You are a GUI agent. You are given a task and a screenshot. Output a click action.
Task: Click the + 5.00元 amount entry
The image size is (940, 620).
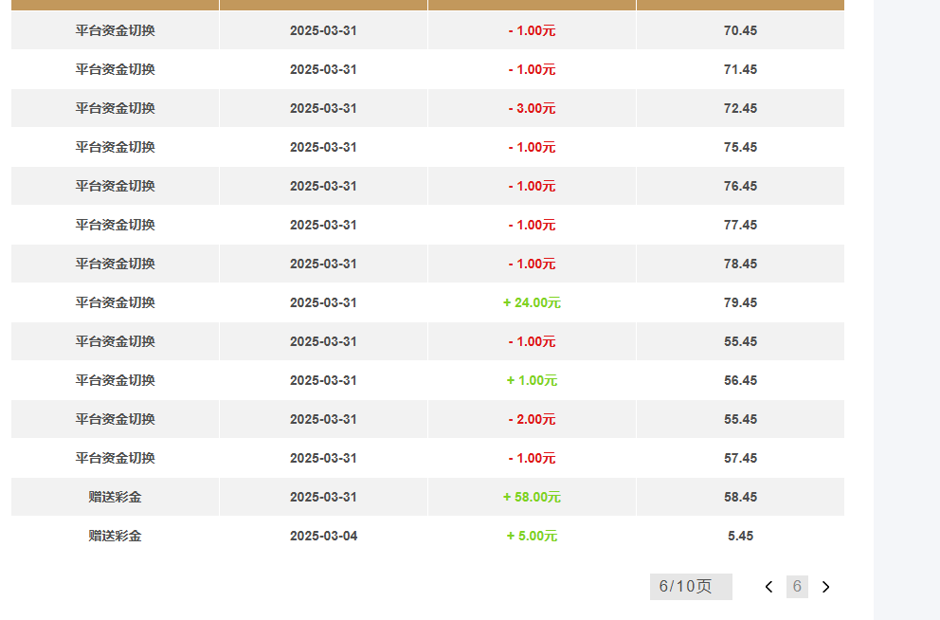pyautogui.click(x=532, y=536)
